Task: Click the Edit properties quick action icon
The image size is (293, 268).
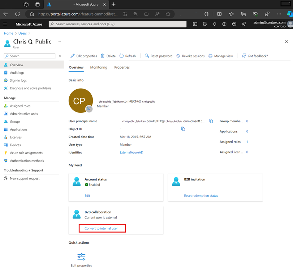Action: tap(81, 257)
